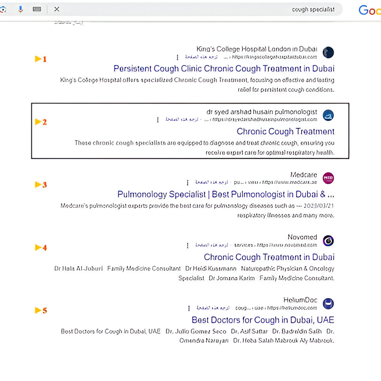Click the Google logo
The image size is (381, 381).
click(x=369, y=10)
